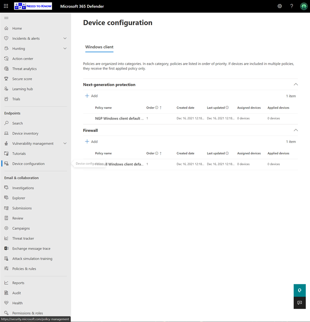The height and width of the screenshot is (322, 310).
Task: Open the app launcher waffle icon
Action: (6, 6)
